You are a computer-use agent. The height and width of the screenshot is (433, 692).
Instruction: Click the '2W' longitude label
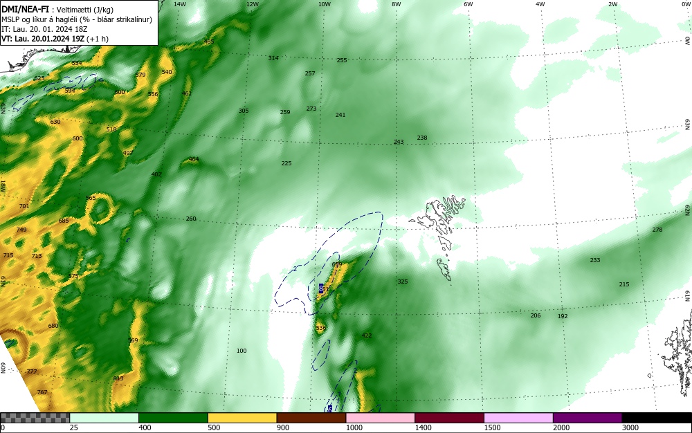pos(612,4)
